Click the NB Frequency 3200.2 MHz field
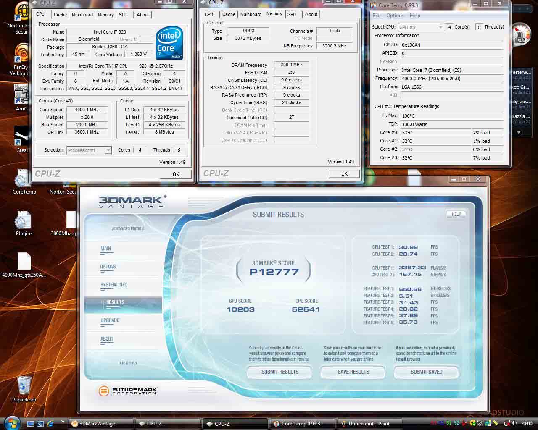The width and height of the screenshot is (538, 430). 334,46
